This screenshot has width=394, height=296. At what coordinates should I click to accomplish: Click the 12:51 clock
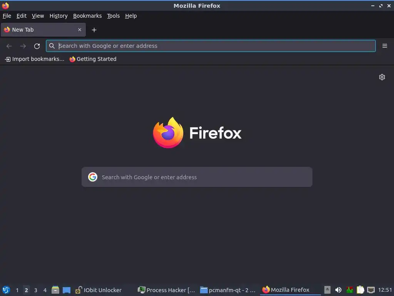(385, 290)
